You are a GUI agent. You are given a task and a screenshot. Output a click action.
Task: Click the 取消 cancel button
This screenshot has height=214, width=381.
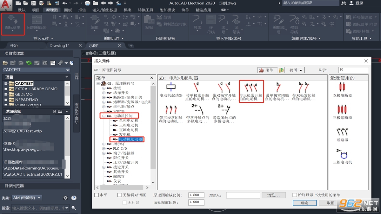pyautogui.click(x=331, y=203)
